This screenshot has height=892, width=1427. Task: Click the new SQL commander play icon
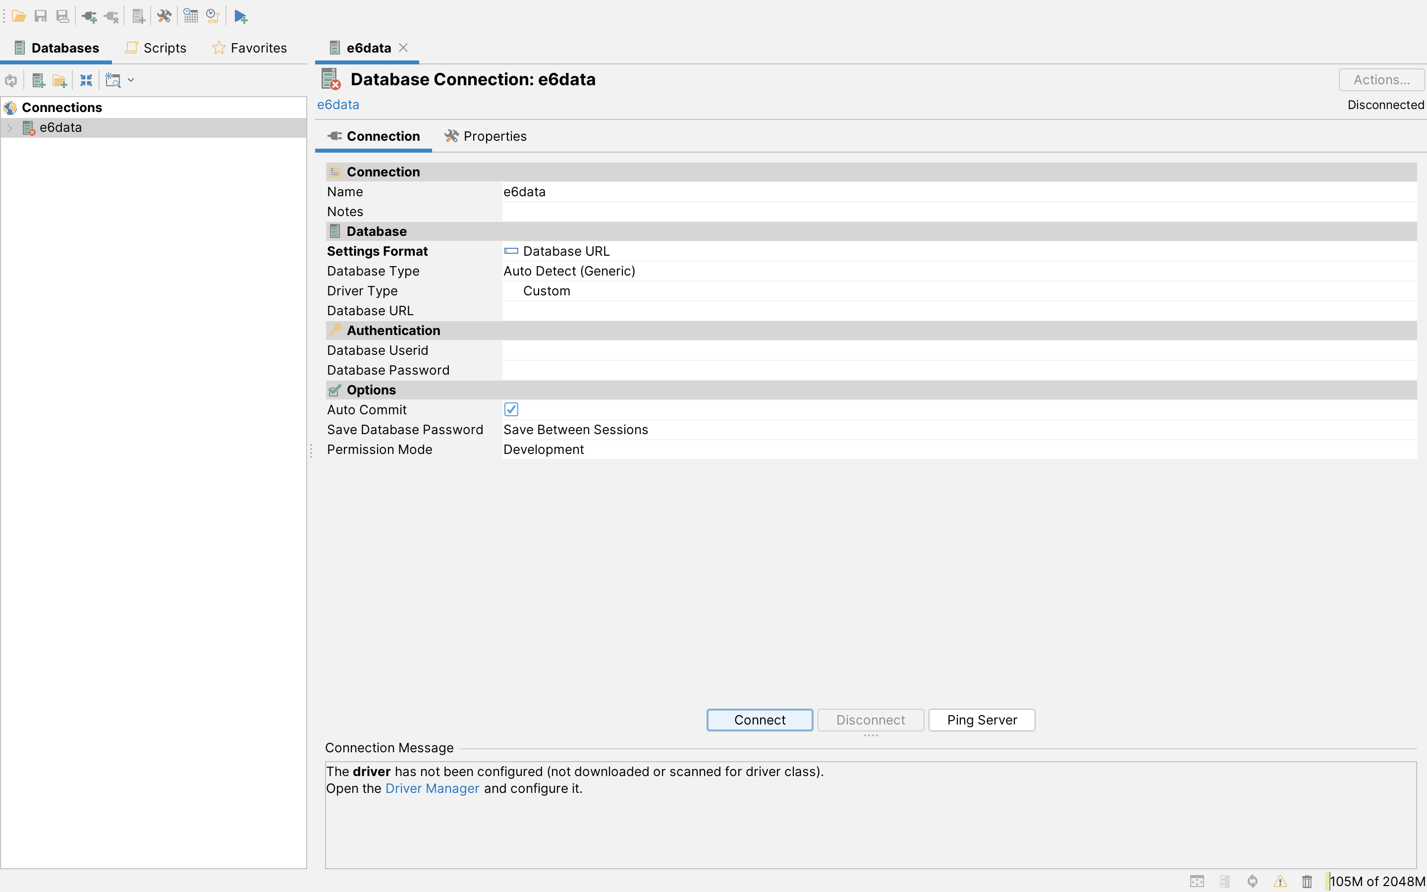click(240, 16)
